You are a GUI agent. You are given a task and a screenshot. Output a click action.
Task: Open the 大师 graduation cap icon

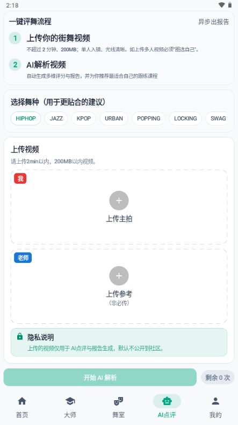(70, 401)
